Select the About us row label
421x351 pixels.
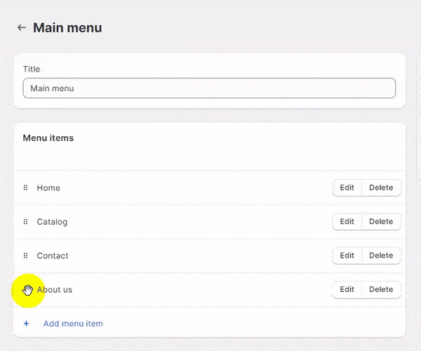(56, 290)
